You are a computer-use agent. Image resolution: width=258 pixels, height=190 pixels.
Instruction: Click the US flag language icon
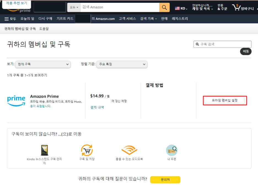coord(177,8)
